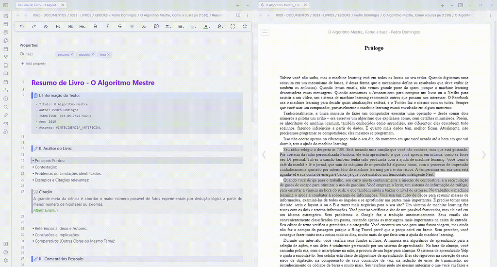Open the files copy ribbon icon
This screenshot has width=497, height=267.
(6, 41)
